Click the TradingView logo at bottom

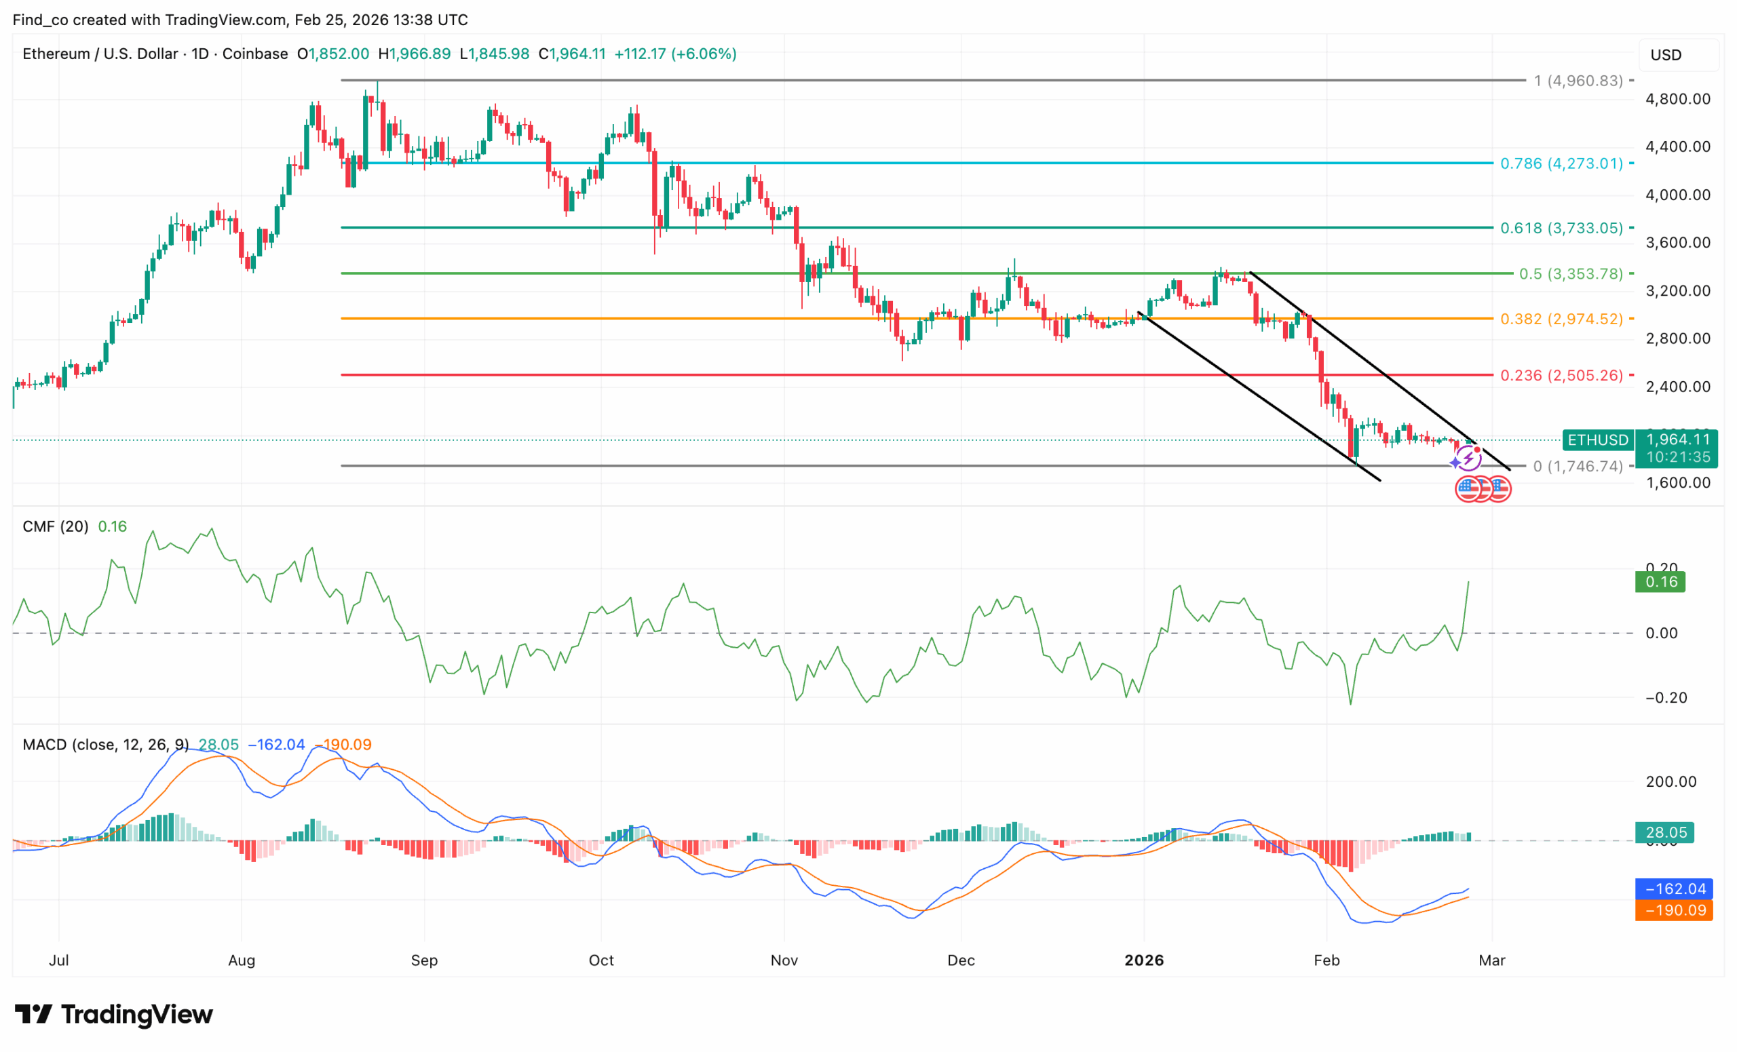tap(113, 1014)
